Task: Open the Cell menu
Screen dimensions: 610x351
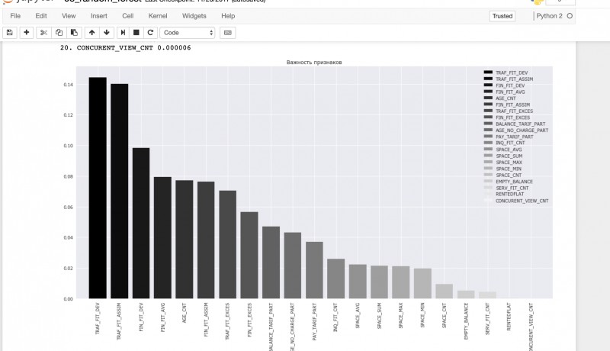Action: (127, 15)
